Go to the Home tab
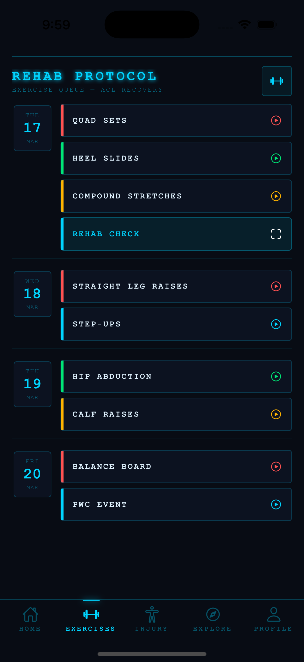Viewport: 304px width, 662px height. 30,619
